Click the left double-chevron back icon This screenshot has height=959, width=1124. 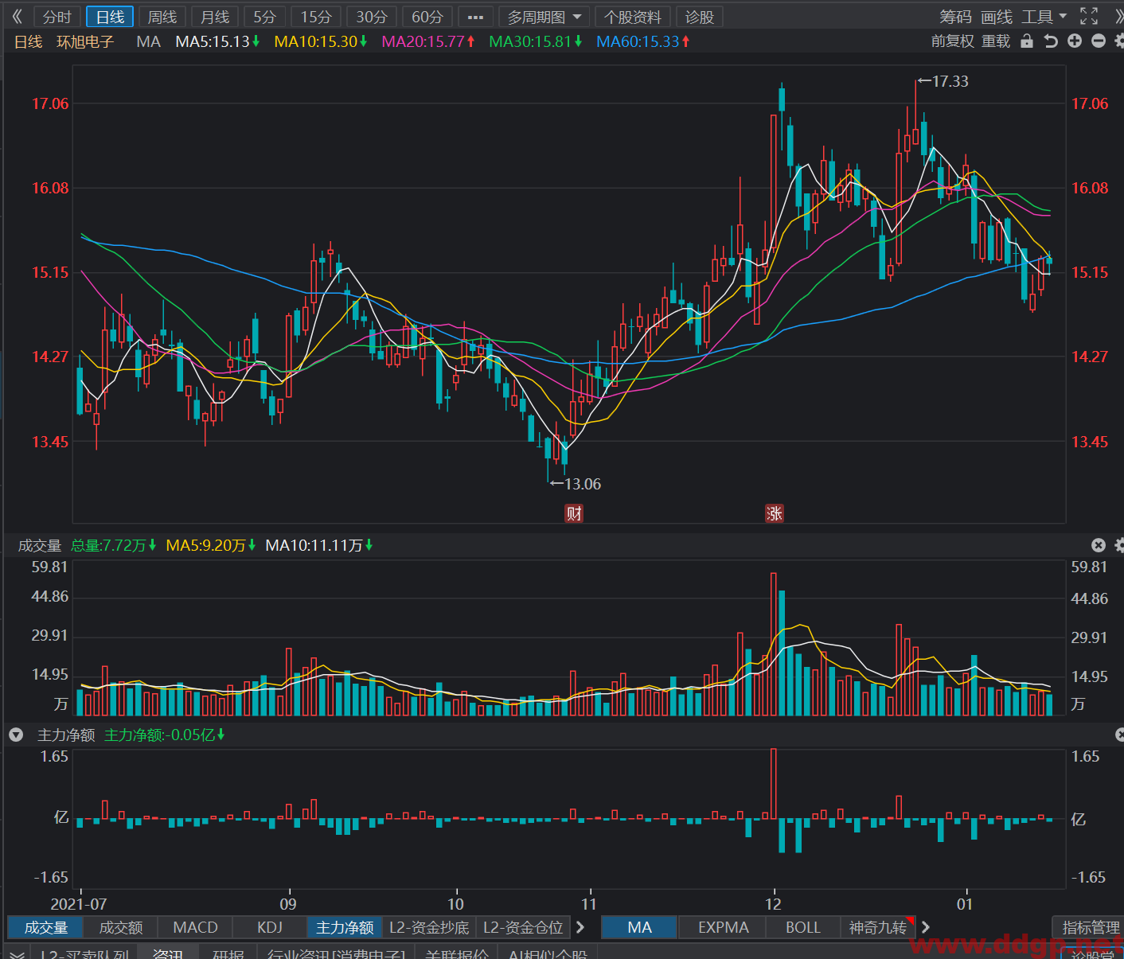(x=17, y=16)
